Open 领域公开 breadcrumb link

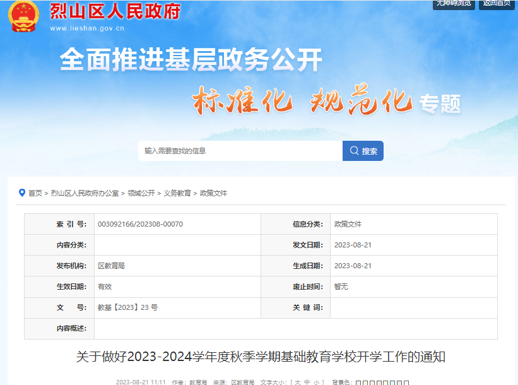[141, 193]
